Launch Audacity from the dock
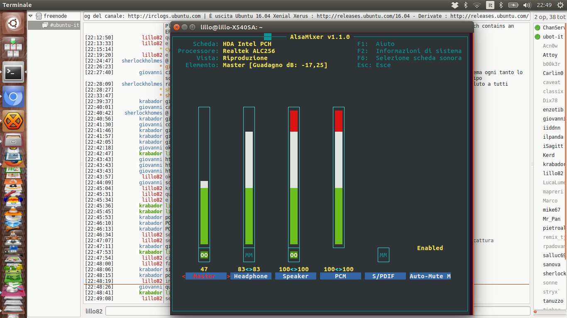Screen dimensions: 567x318 tap(13, 200)
